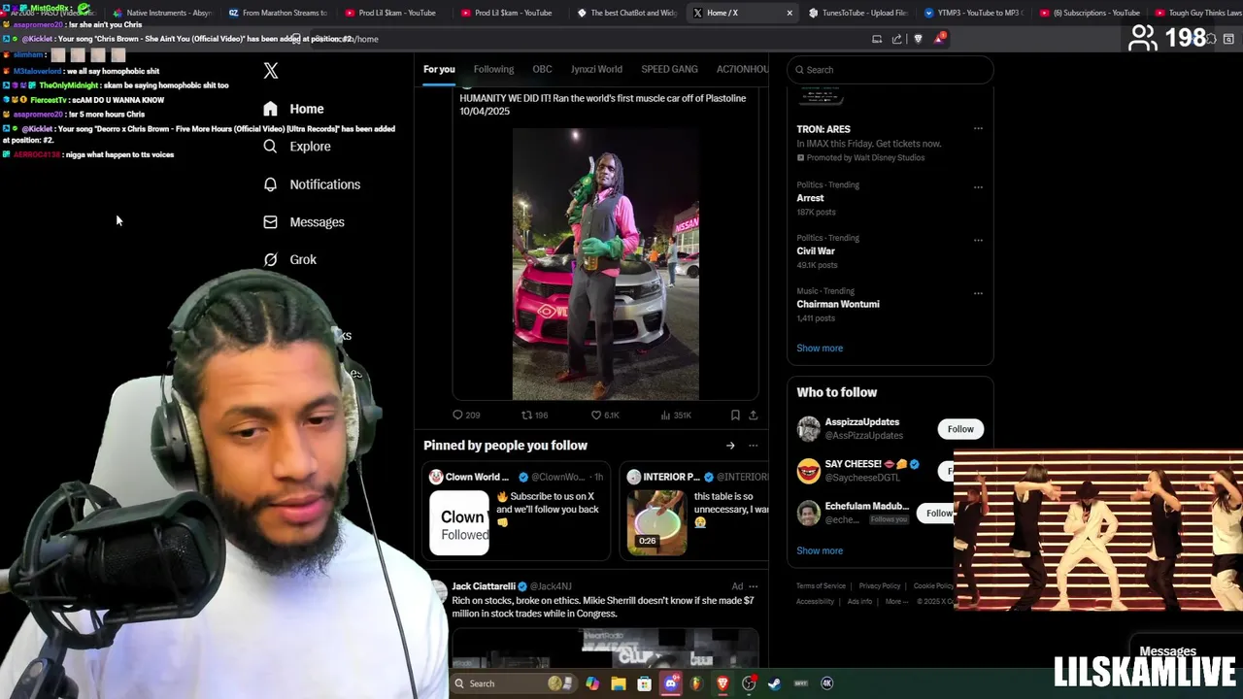Open Ads info footer link
The width and height of the screenshot is (1243, 699).
click(x=859, y=602)
